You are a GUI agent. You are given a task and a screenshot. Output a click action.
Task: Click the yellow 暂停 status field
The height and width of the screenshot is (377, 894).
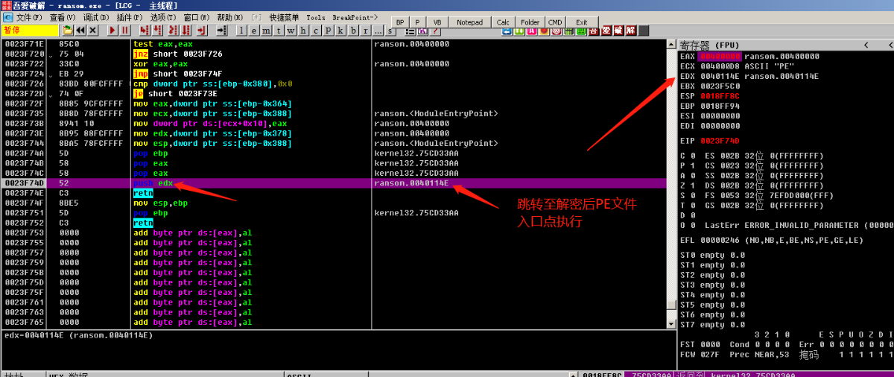click(30, 31)
